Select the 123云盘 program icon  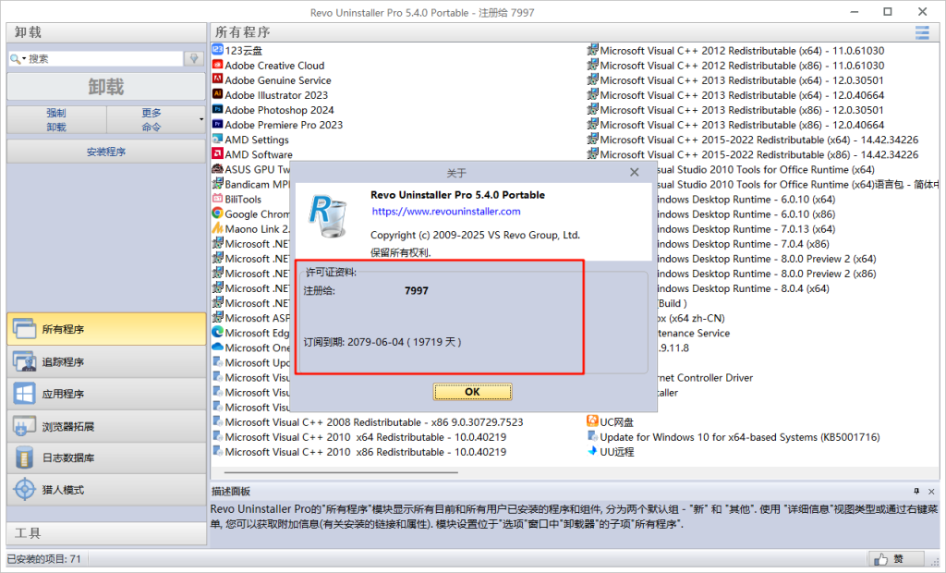click(x=217, y=50)
